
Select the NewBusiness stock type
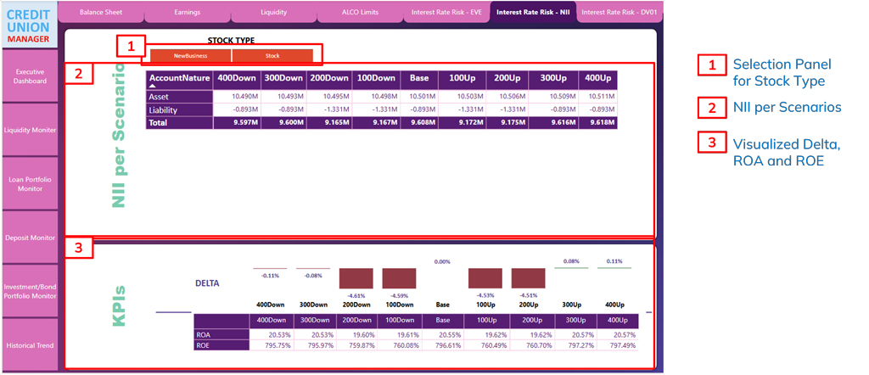190,56
